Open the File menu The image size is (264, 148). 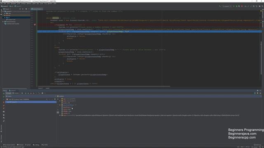(2, 4)
